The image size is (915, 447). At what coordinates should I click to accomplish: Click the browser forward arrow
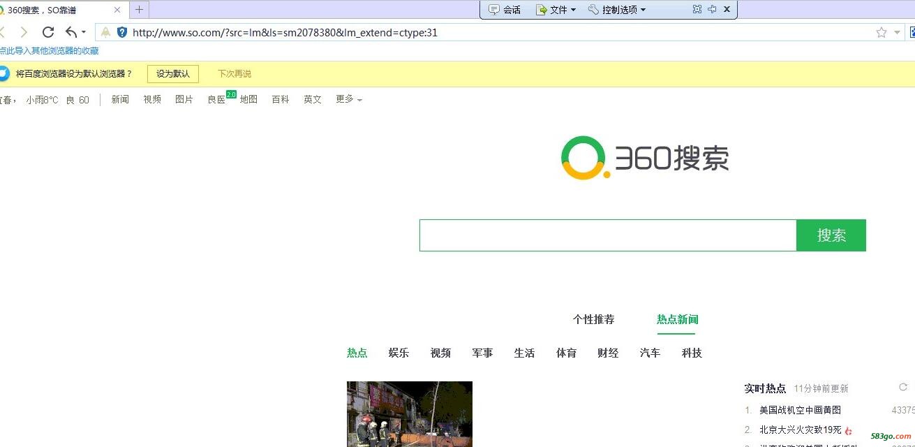tap(24, 32)
